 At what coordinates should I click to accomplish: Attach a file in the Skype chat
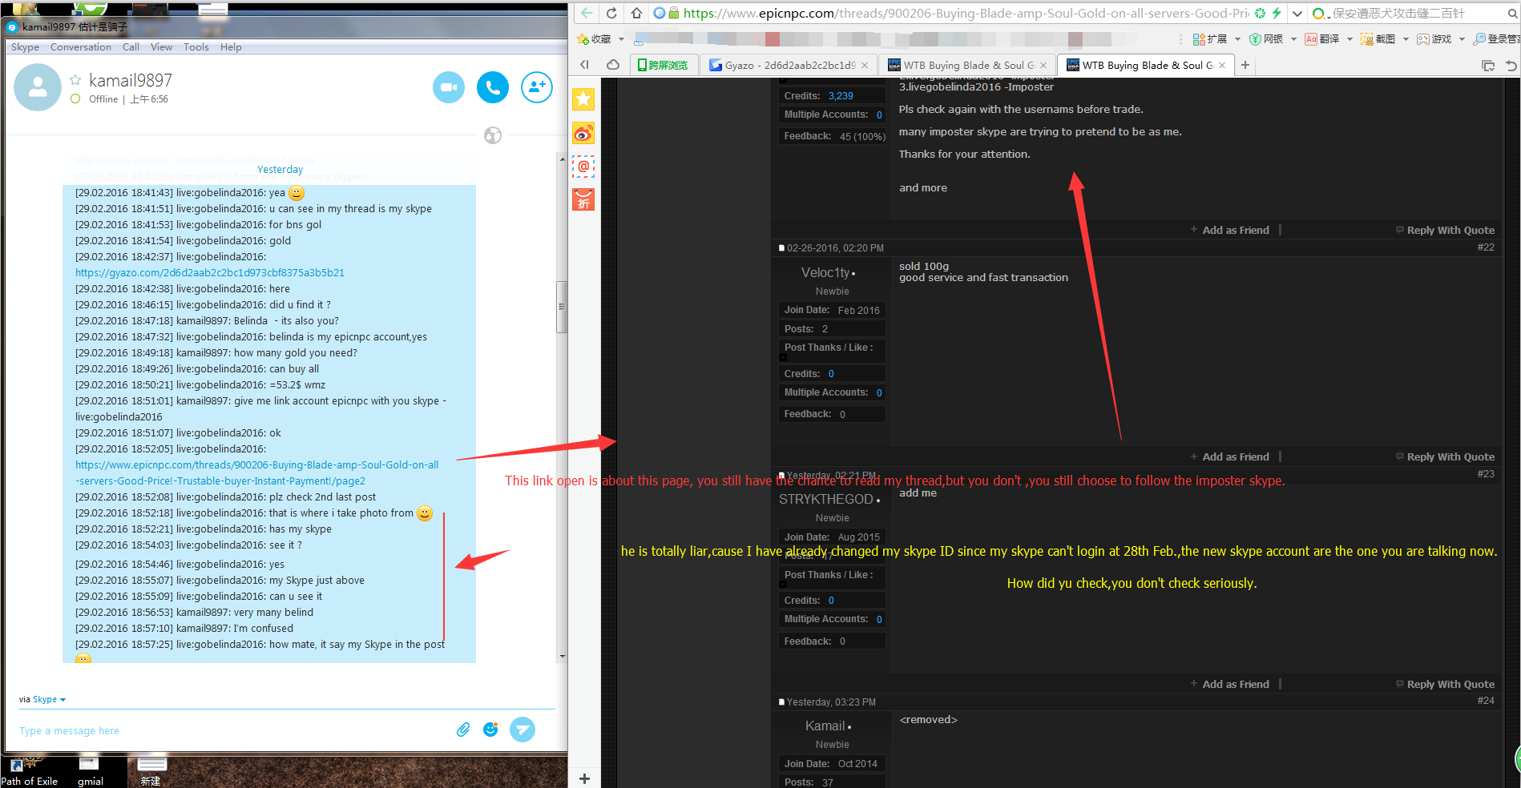pos(463,730)
